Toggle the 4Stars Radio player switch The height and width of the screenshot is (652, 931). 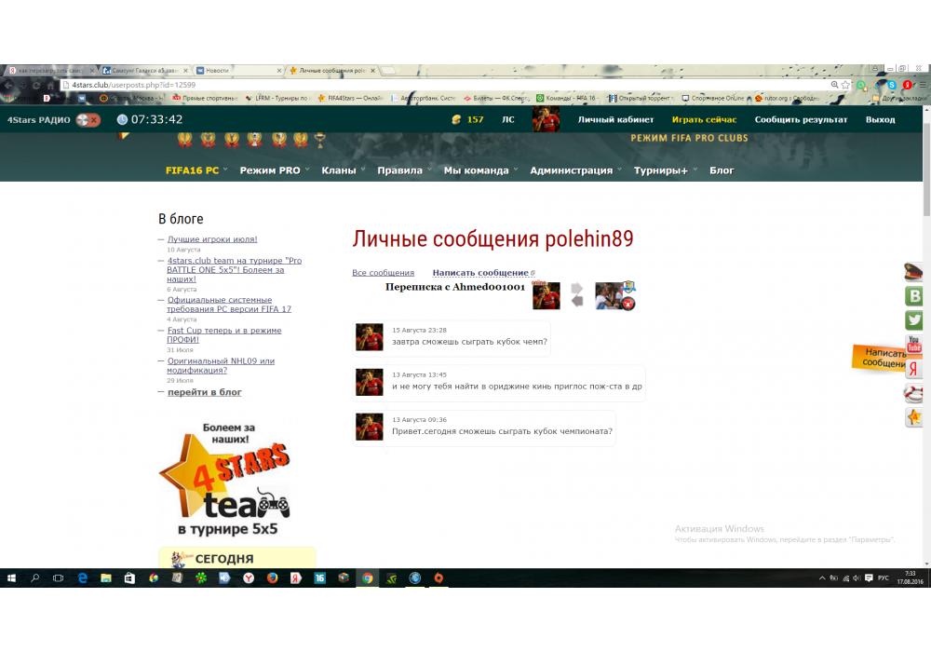(88, 120)
